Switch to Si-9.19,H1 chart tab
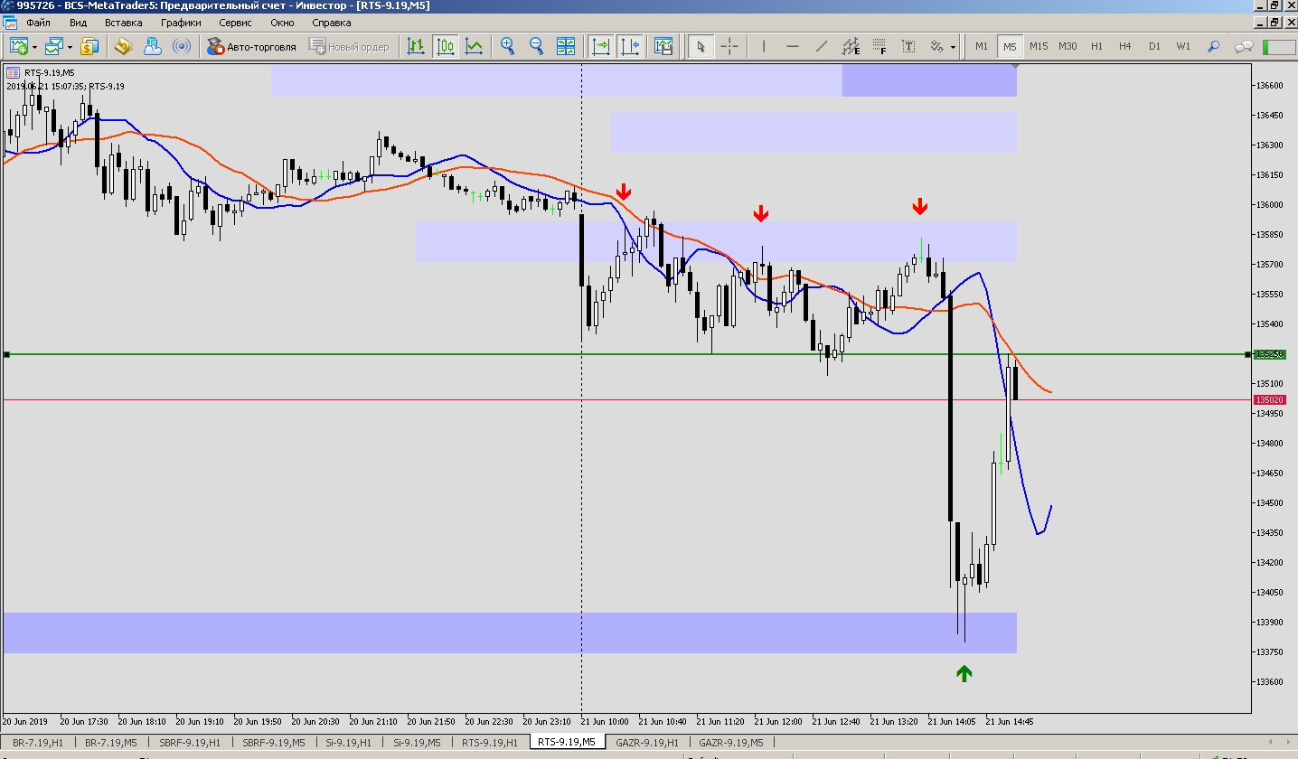 [349, 743]
